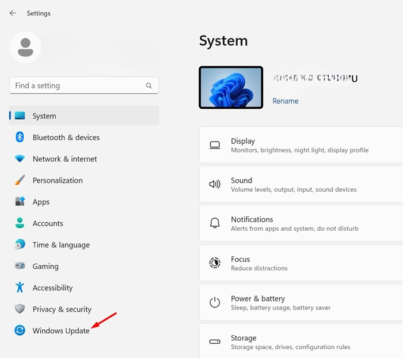Click the Focus circular icon
This screenshot has width=403, height=358.
tap(215, 263)
